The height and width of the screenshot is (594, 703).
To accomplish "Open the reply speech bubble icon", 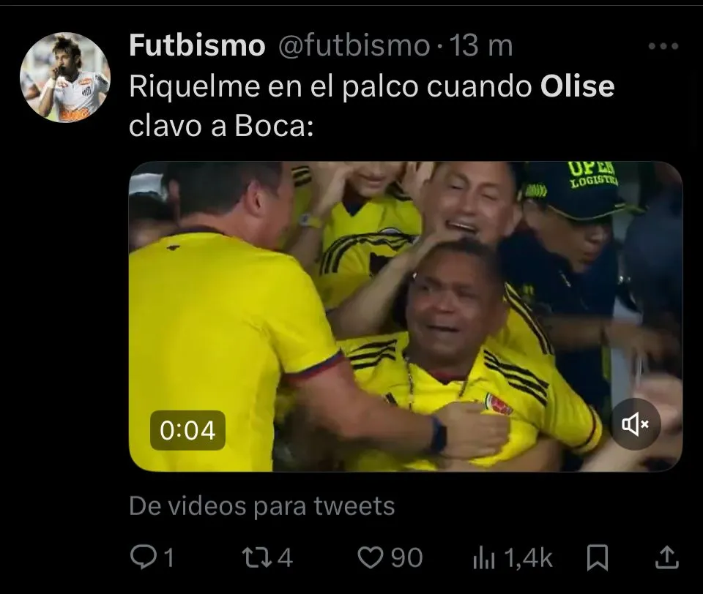I will (x=142, y=557).
